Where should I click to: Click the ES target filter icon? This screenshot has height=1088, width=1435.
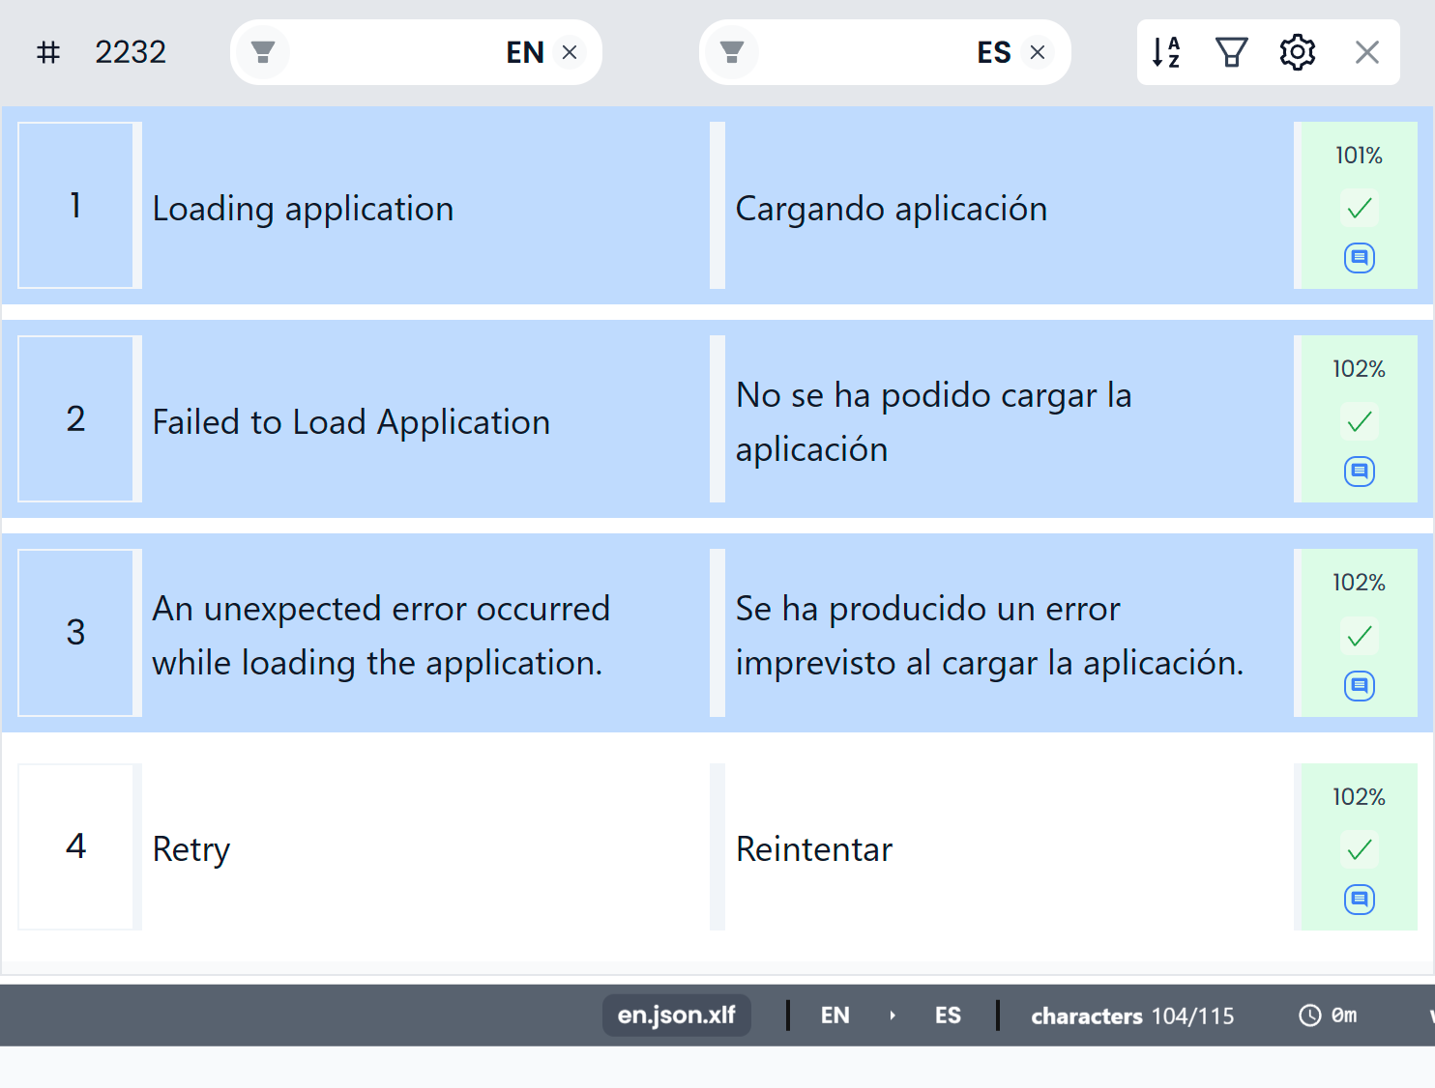[x=732, y=52]
